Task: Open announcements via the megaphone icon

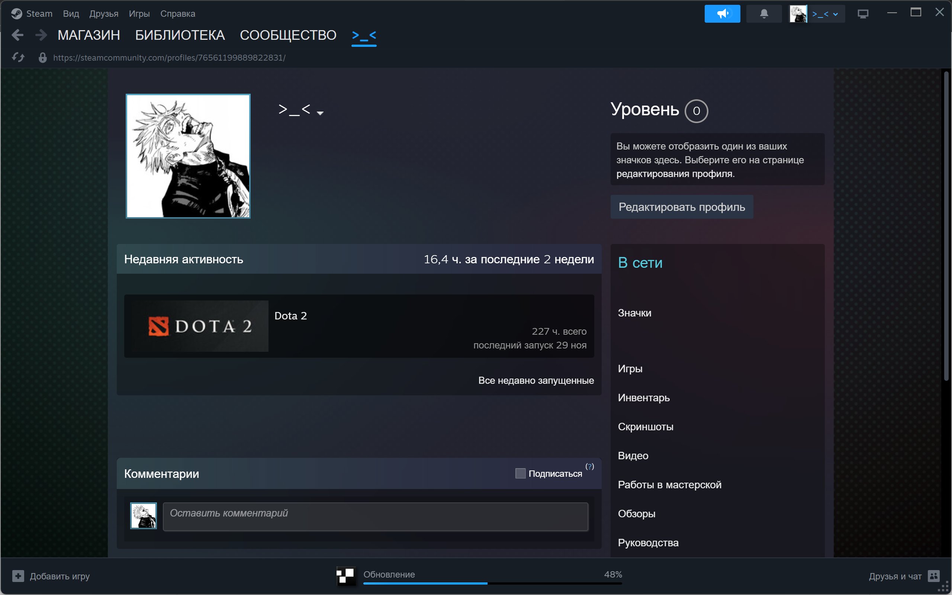Action: coord(722,13)
